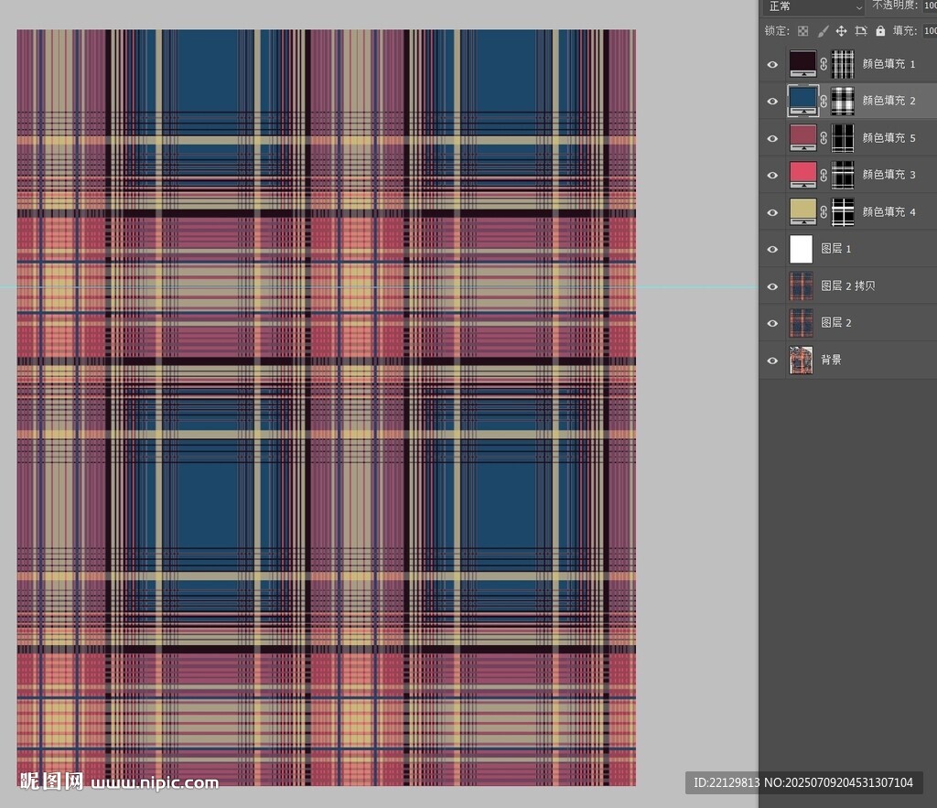Select layer name 颜色填充 5
937x808 pixels.
click(x=889, y=138)
